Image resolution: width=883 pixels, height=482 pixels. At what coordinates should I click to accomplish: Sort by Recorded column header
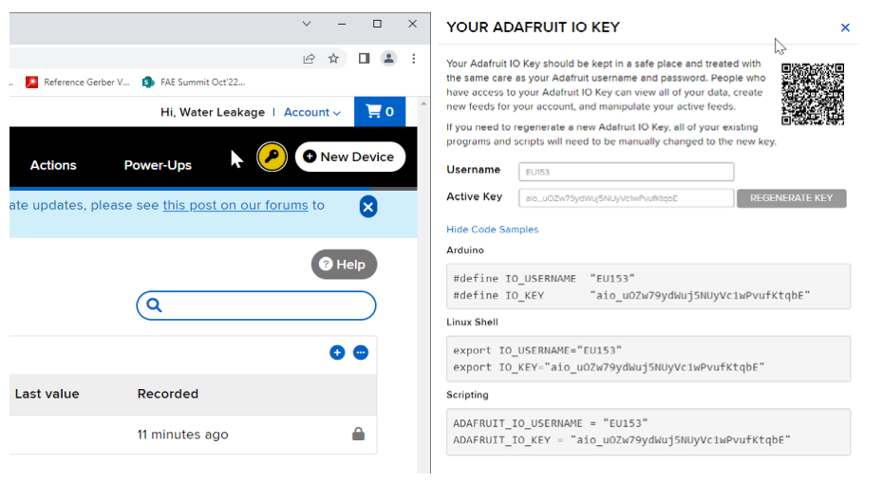click(x=168, y=394)
